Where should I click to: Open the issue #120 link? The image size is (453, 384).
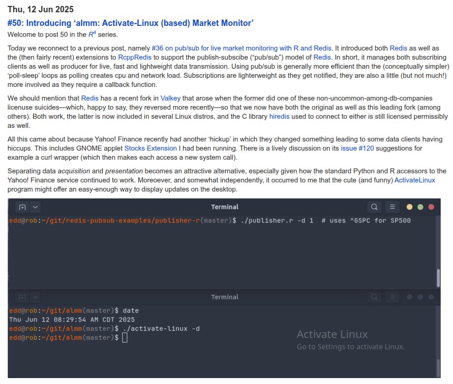(x=357, y=148)
